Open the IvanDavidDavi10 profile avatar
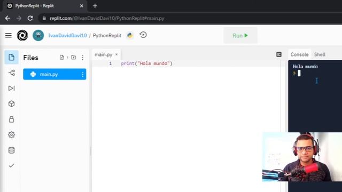This screenshot has width=342, height=192. 38,35
